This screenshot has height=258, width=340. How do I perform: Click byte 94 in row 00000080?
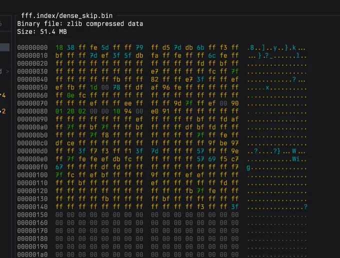point(128,111)
